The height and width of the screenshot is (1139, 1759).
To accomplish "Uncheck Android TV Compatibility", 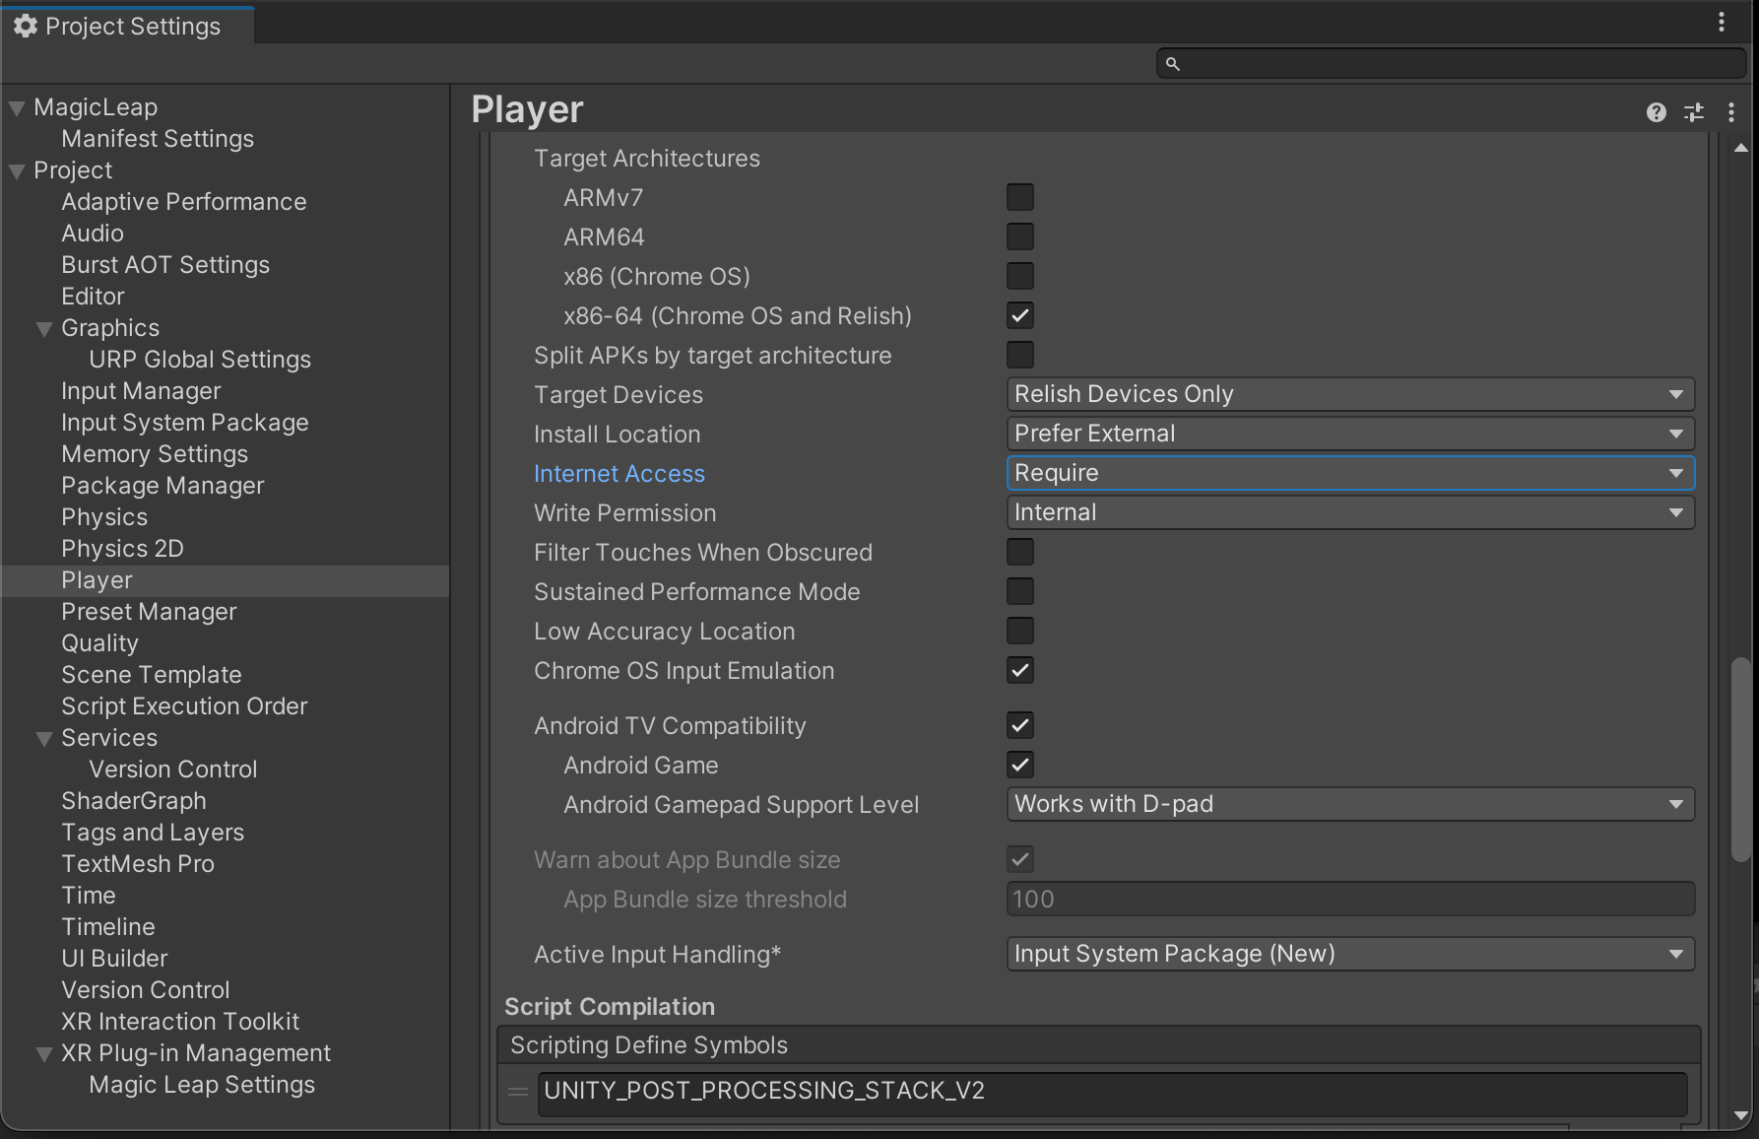I will (x=1020, y=725).
